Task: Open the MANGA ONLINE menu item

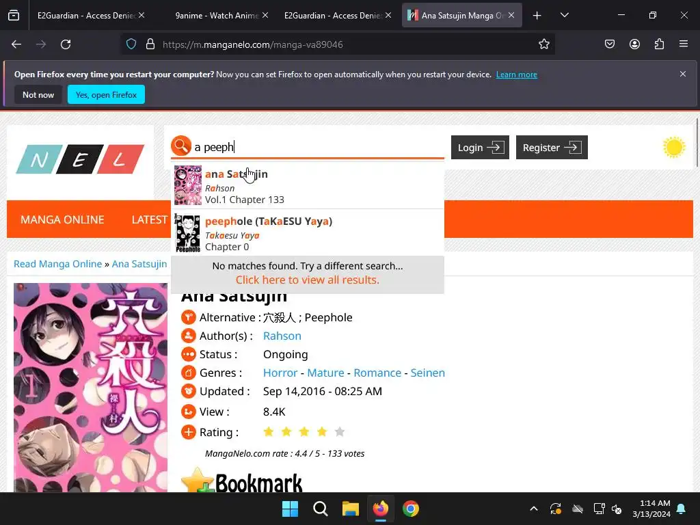Action: (x=62, y=219)
